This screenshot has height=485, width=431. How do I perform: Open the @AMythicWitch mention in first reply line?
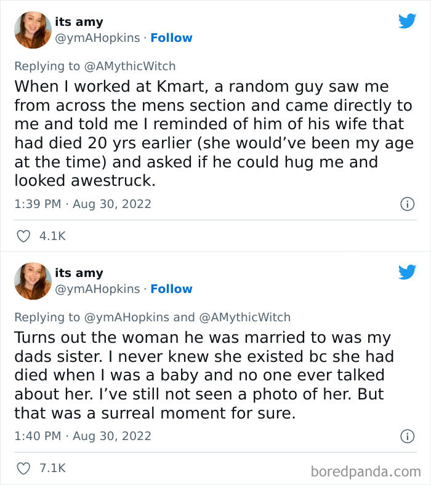pos(129,66)
